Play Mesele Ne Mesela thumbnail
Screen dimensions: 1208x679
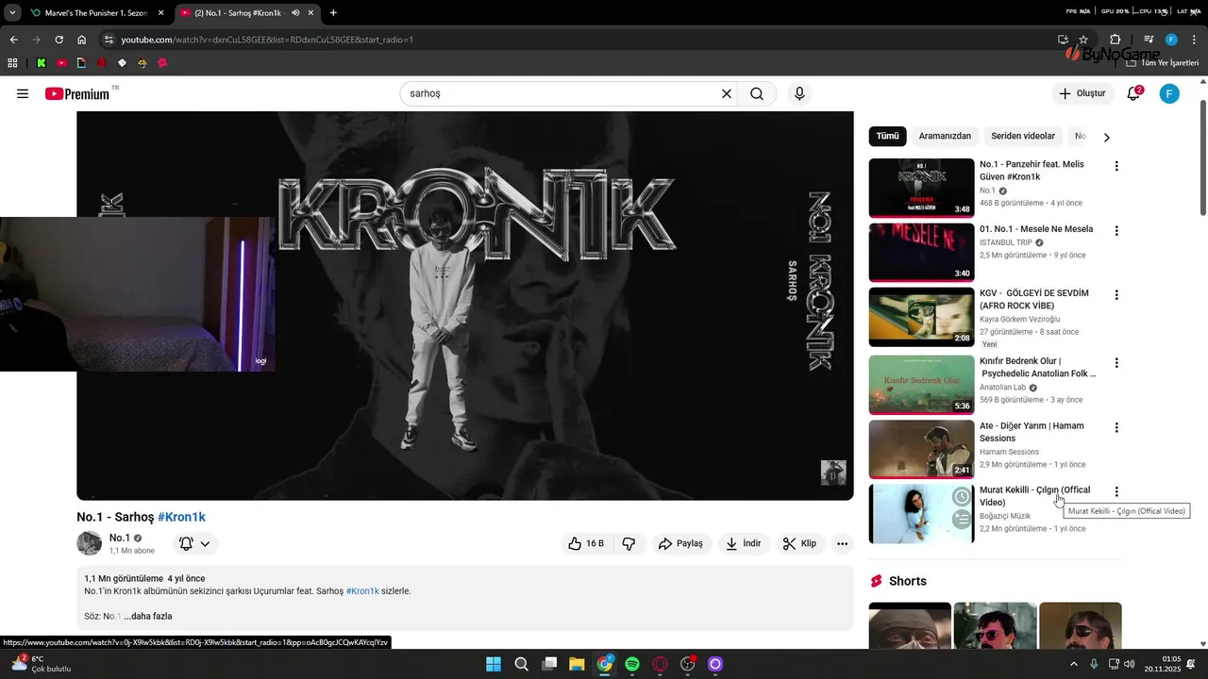point(921,252)
